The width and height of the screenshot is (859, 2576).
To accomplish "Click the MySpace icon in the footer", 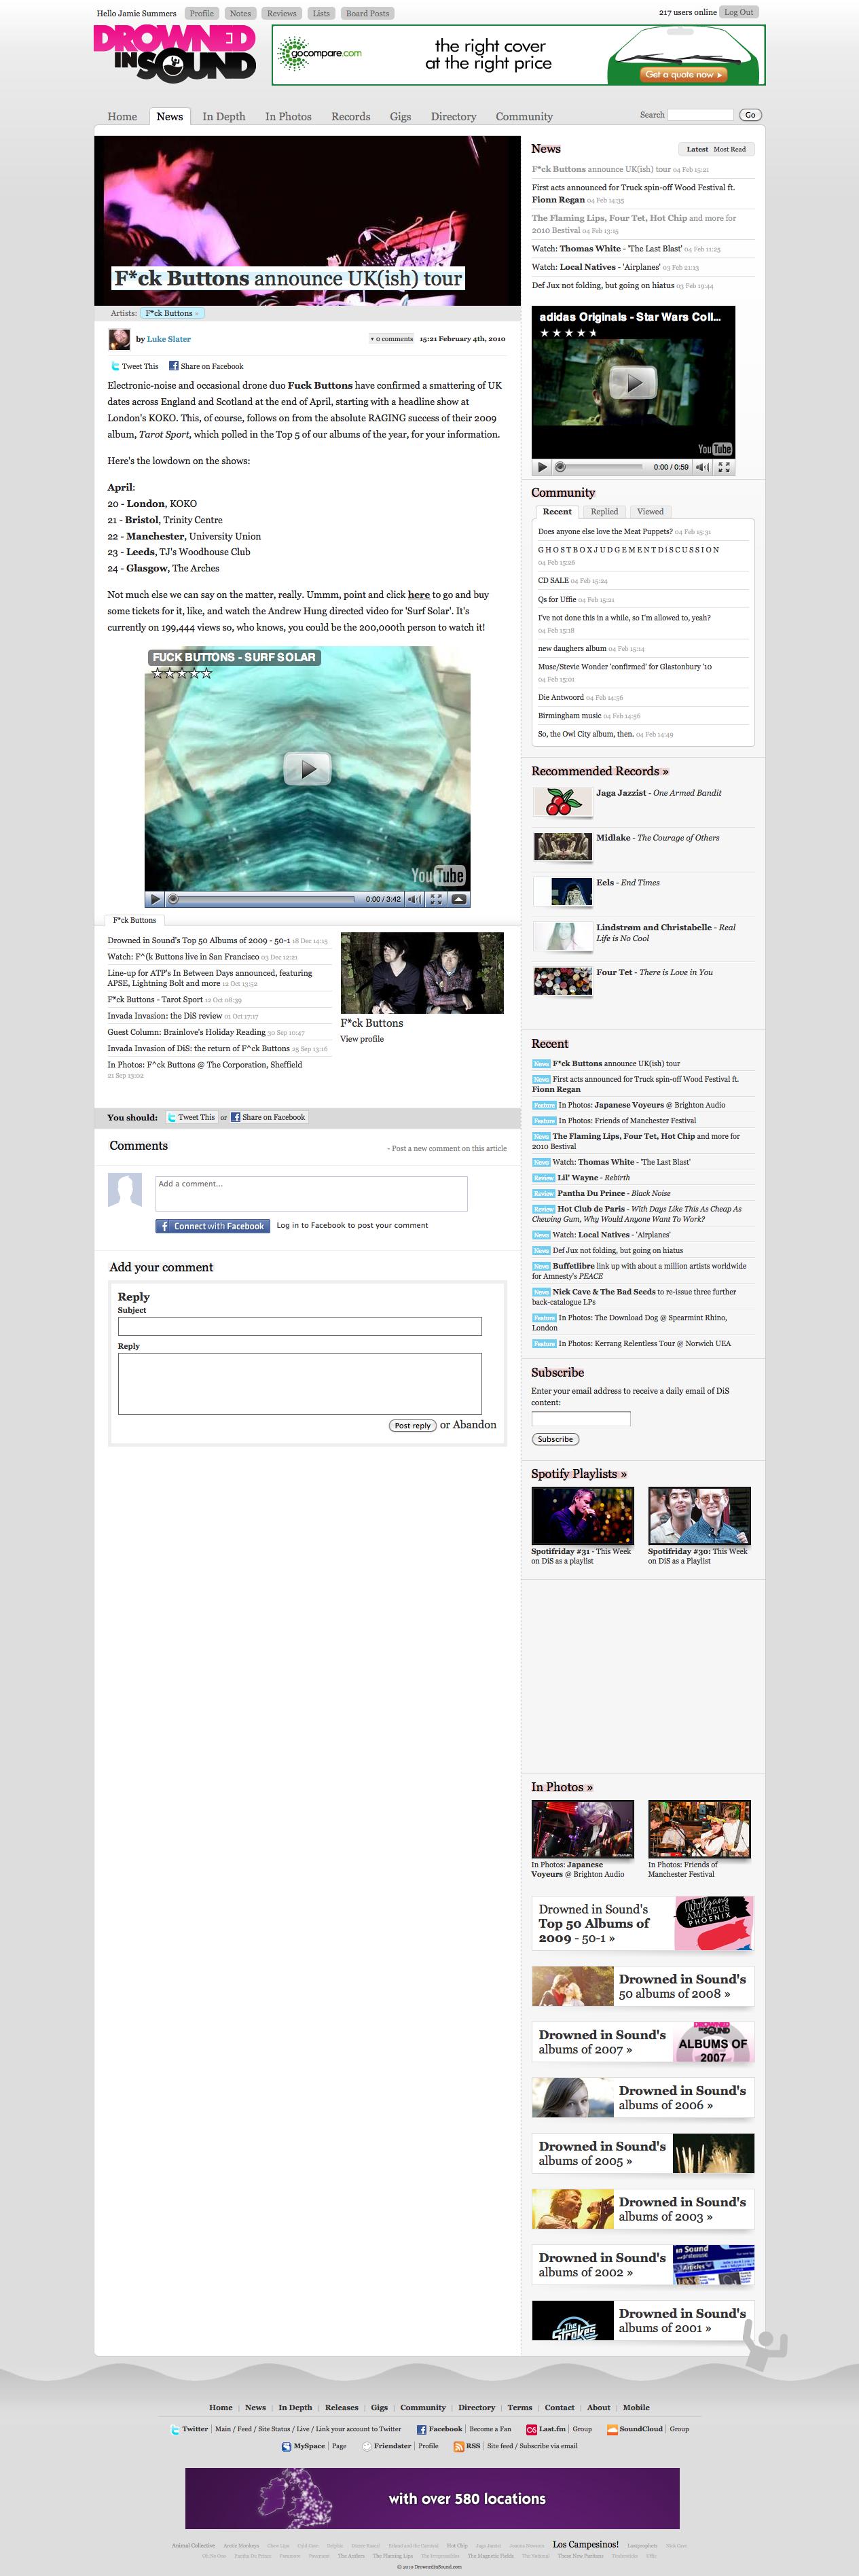I will 286,2446.
